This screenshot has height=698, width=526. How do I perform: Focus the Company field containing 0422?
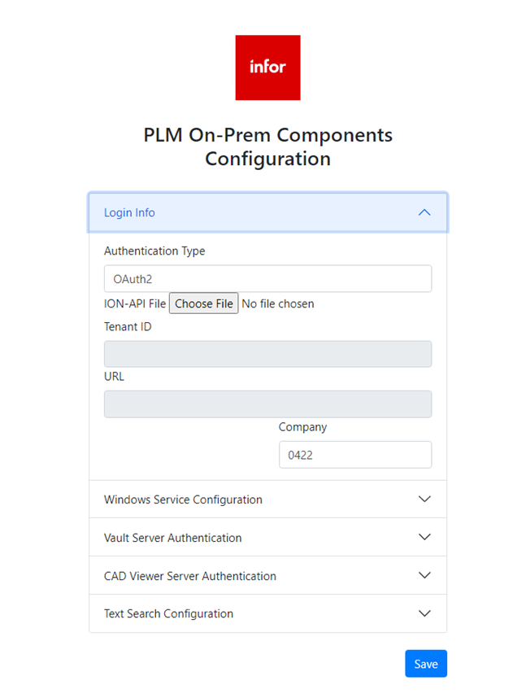coord(354,455)
